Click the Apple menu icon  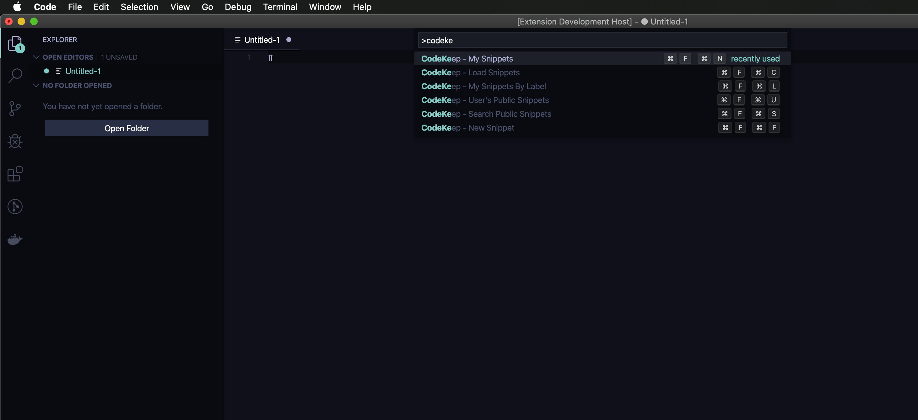pos(17,7)
